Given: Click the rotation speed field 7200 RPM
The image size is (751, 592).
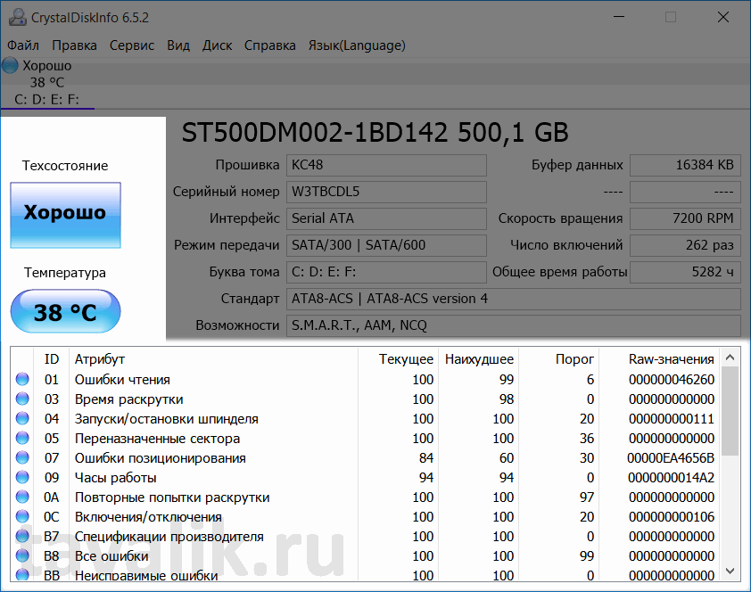Looking at the screenshot, I should coord(685,218).
